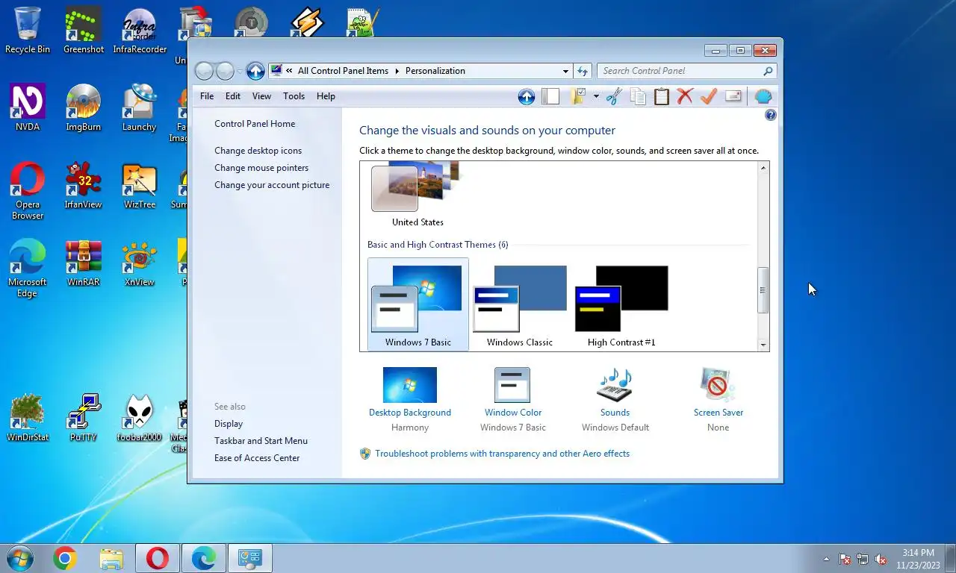Screen dimensions: 956x573
Task: Open the File menu
Action: (x=207, y=96)
